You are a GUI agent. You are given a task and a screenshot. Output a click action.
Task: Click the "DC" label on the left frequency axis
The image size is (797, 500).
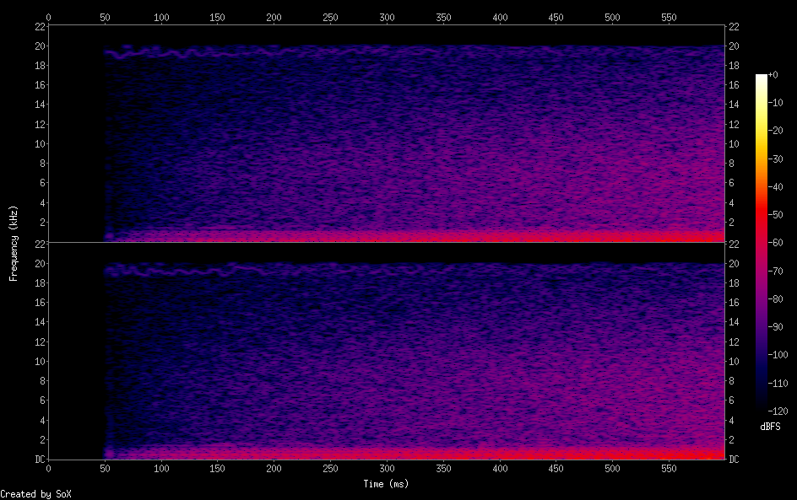[41, 460]
